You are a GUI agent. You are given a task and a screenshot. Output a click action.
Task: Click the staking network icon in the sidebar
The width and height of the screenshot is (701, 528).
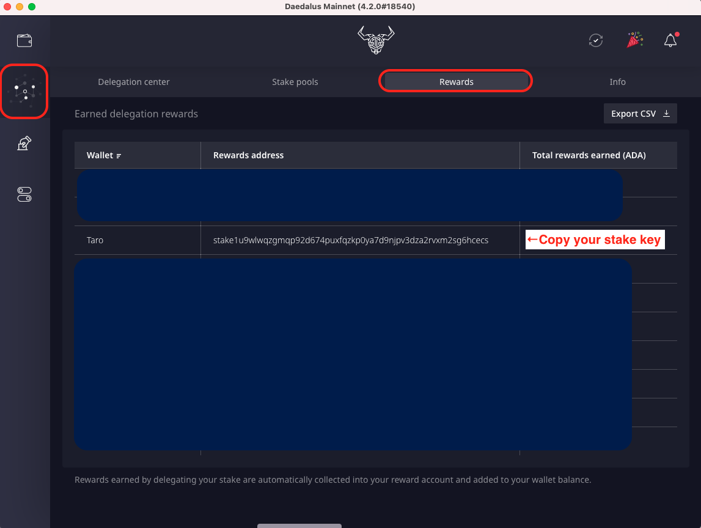[x=24, y=92]
